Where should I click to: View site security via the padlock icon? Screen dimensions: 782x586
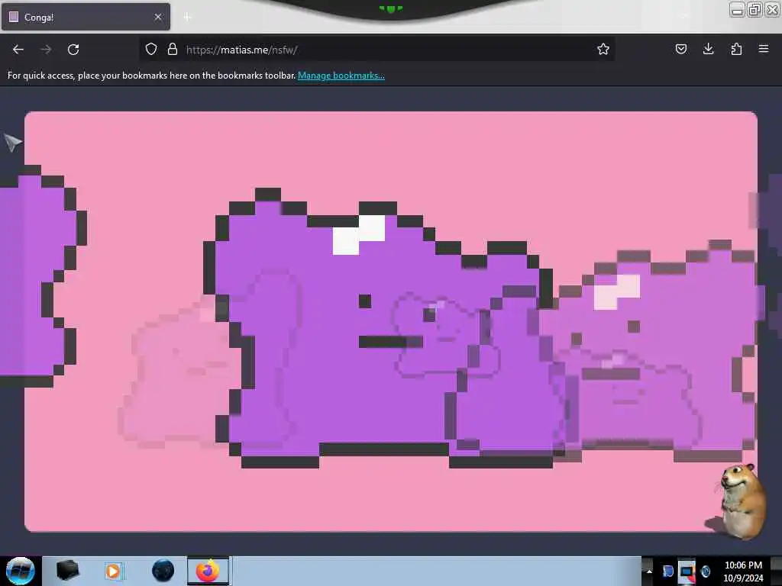(x=173, y=49)
